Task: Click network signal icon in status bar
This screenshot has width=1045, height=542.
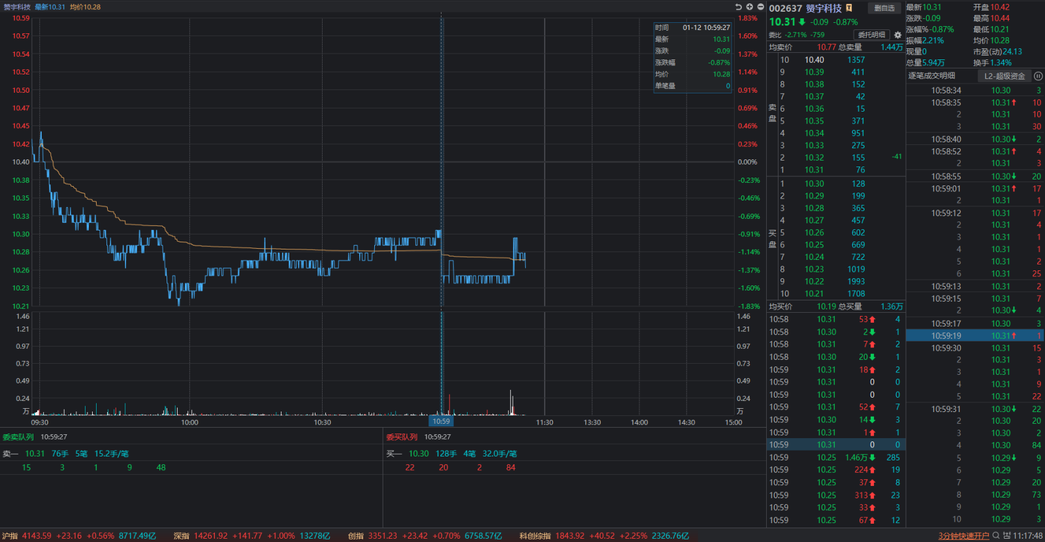Action: coord(1006,535)
